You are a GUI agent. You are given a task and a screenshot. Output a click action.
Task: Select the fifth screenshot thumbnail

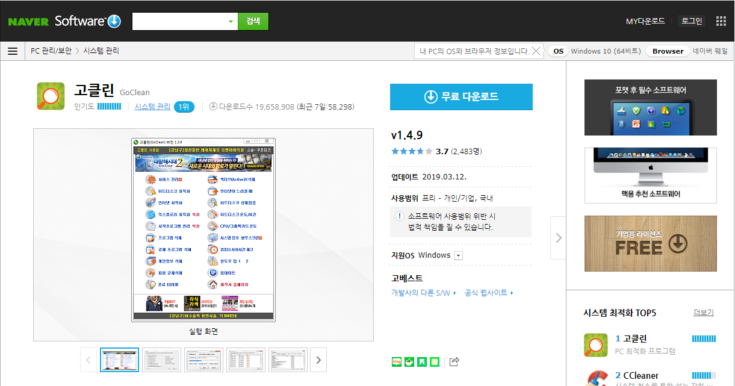288,360
